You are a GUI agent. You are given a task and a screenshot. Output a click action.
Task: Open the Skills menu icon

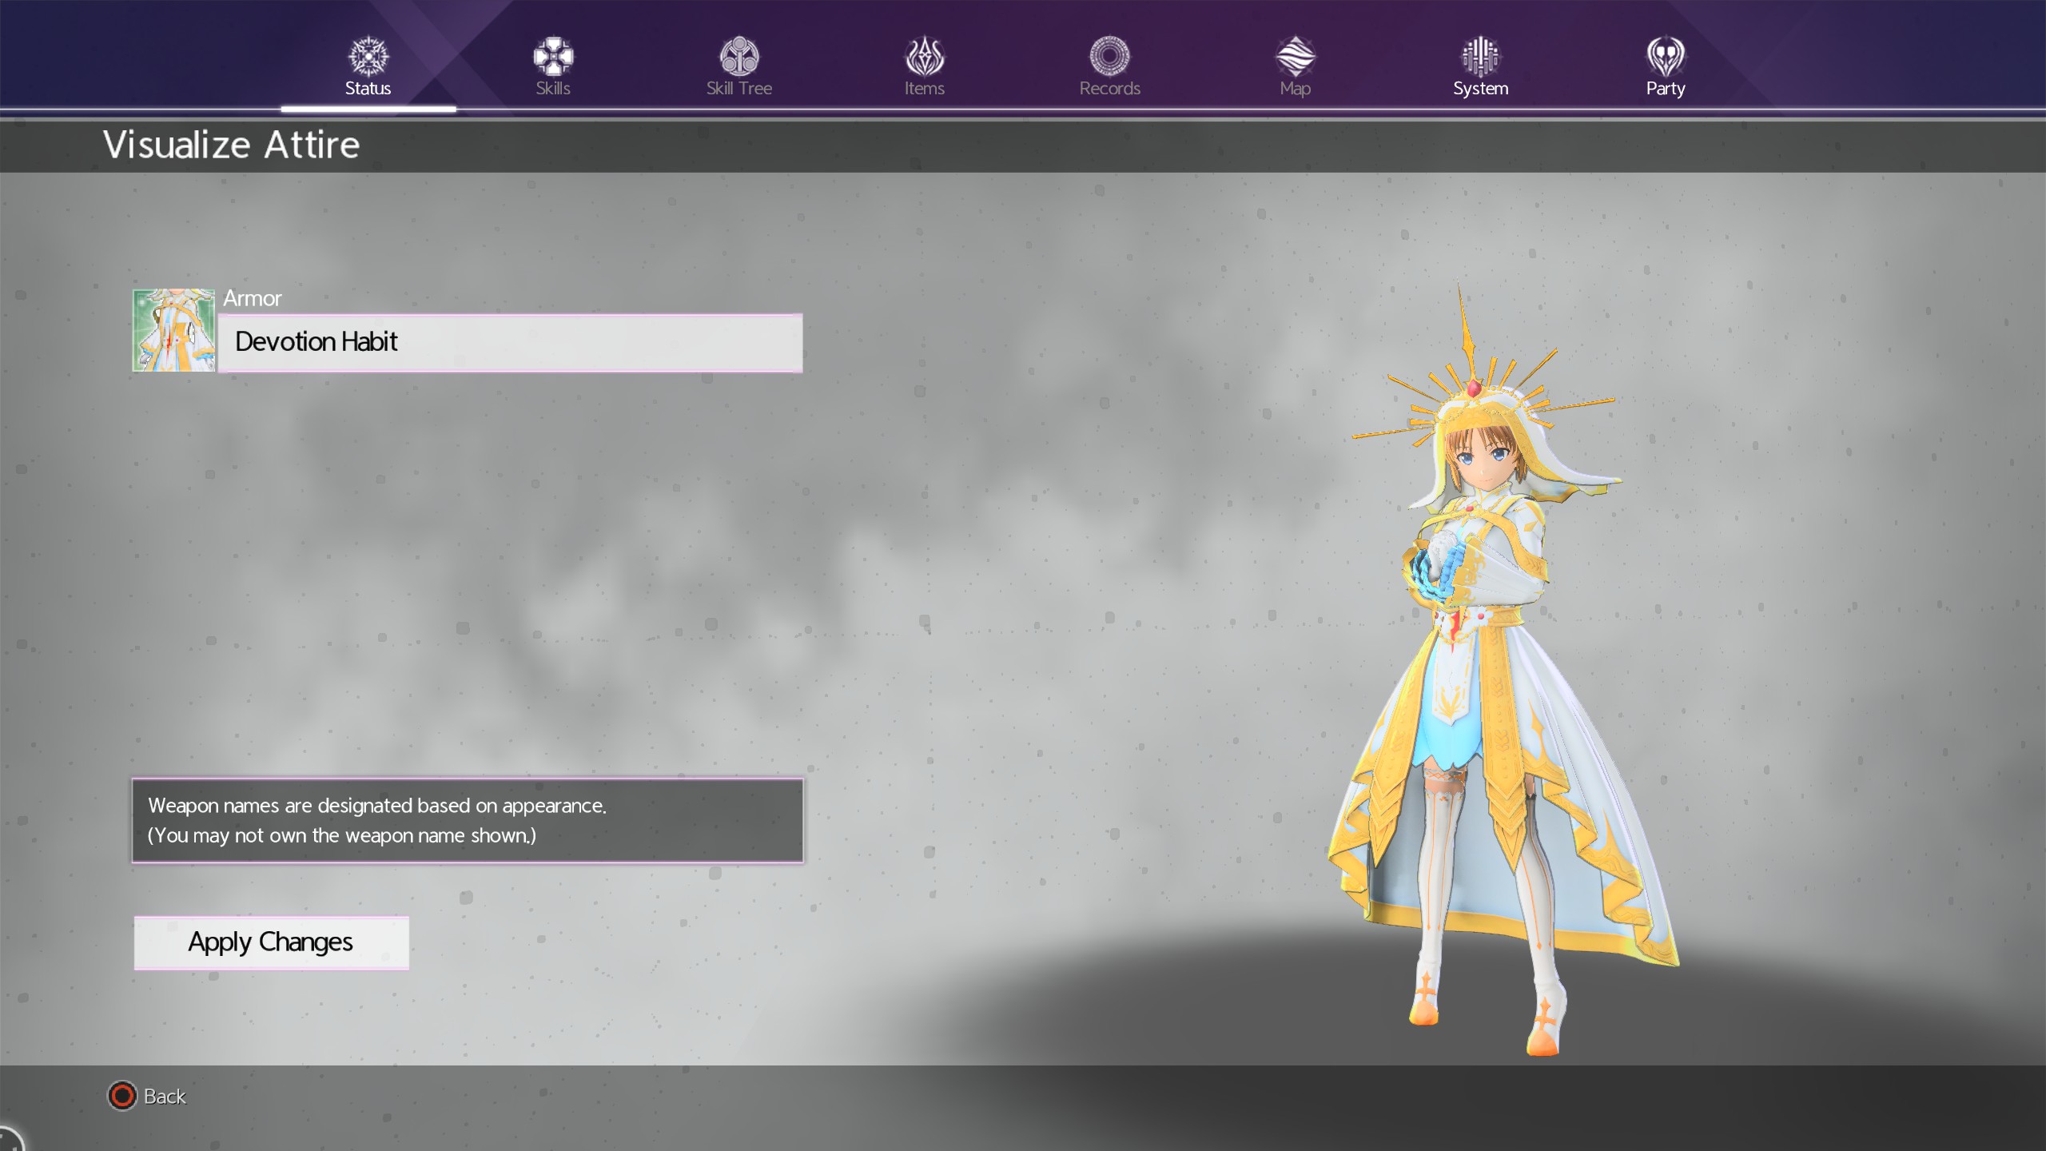(553, 55)
